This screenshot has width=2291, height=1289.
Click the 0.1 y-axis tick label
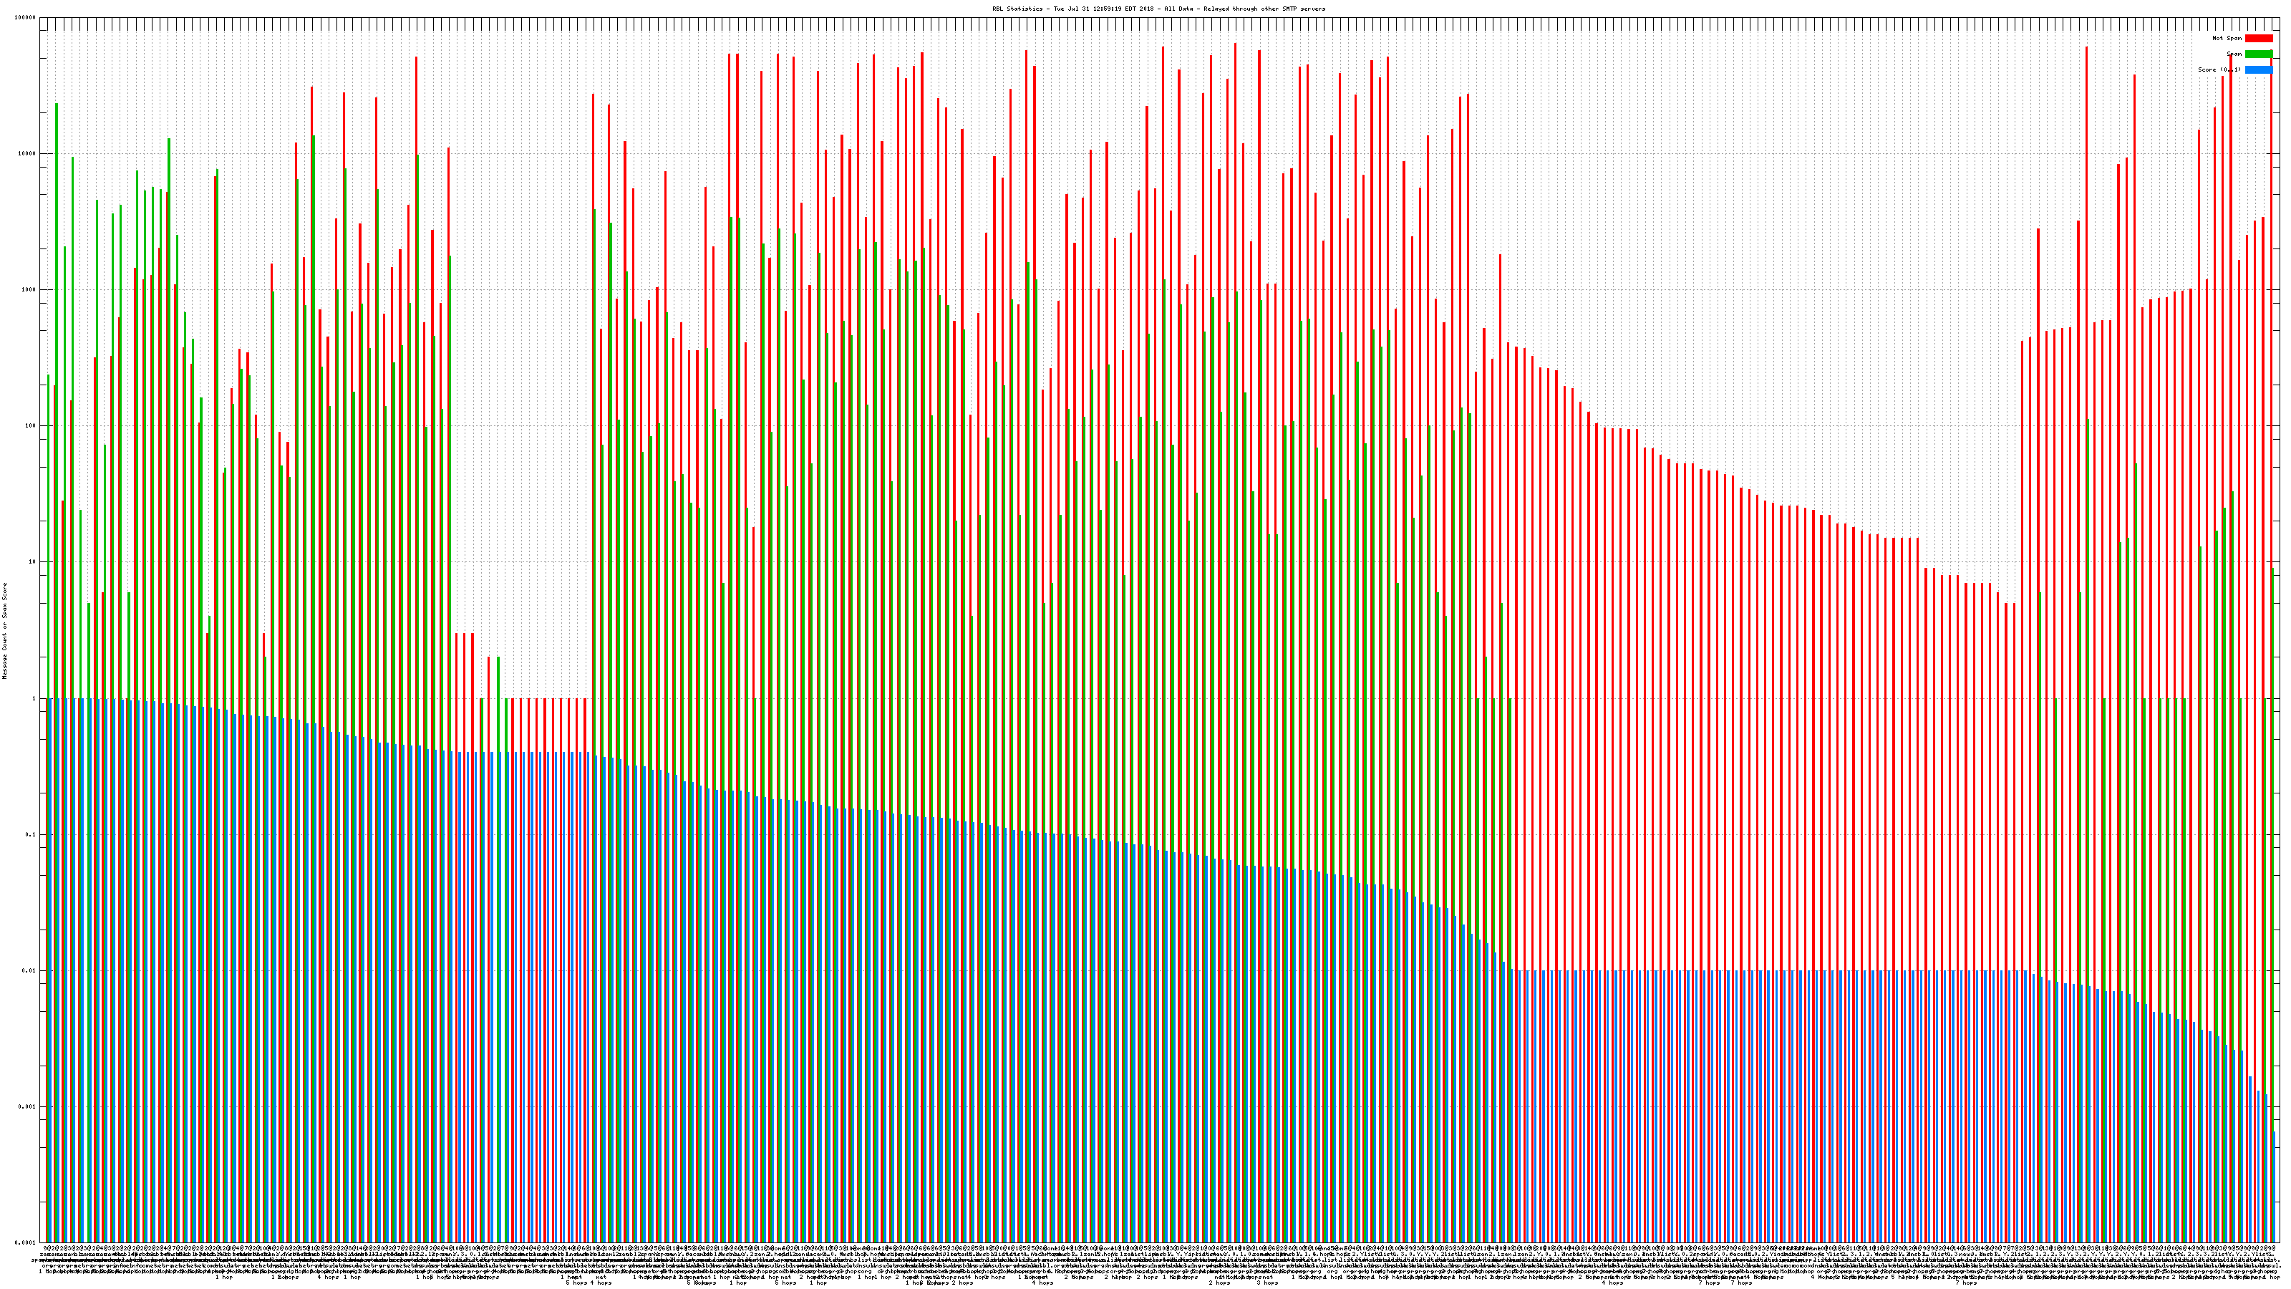pos(31,834)
